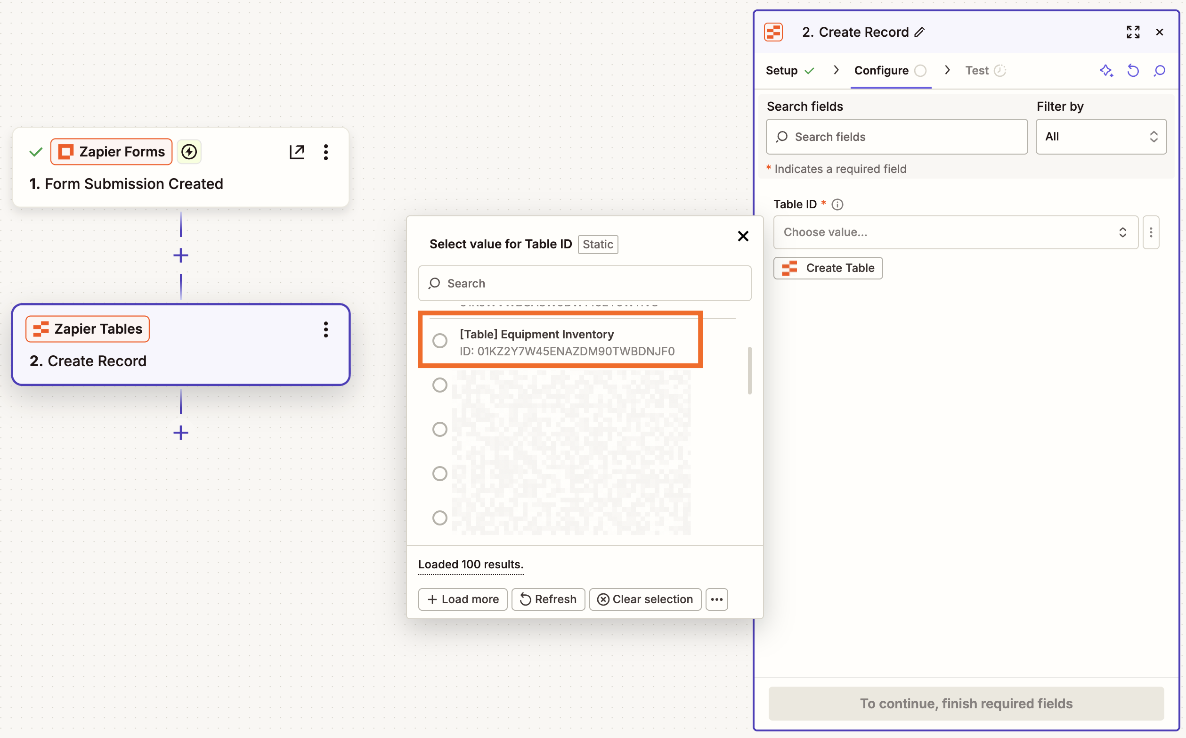Click the undo/reset arrow icon in panel toolbar
This screenshot has width=1186, height=738.
point(1133,71)
